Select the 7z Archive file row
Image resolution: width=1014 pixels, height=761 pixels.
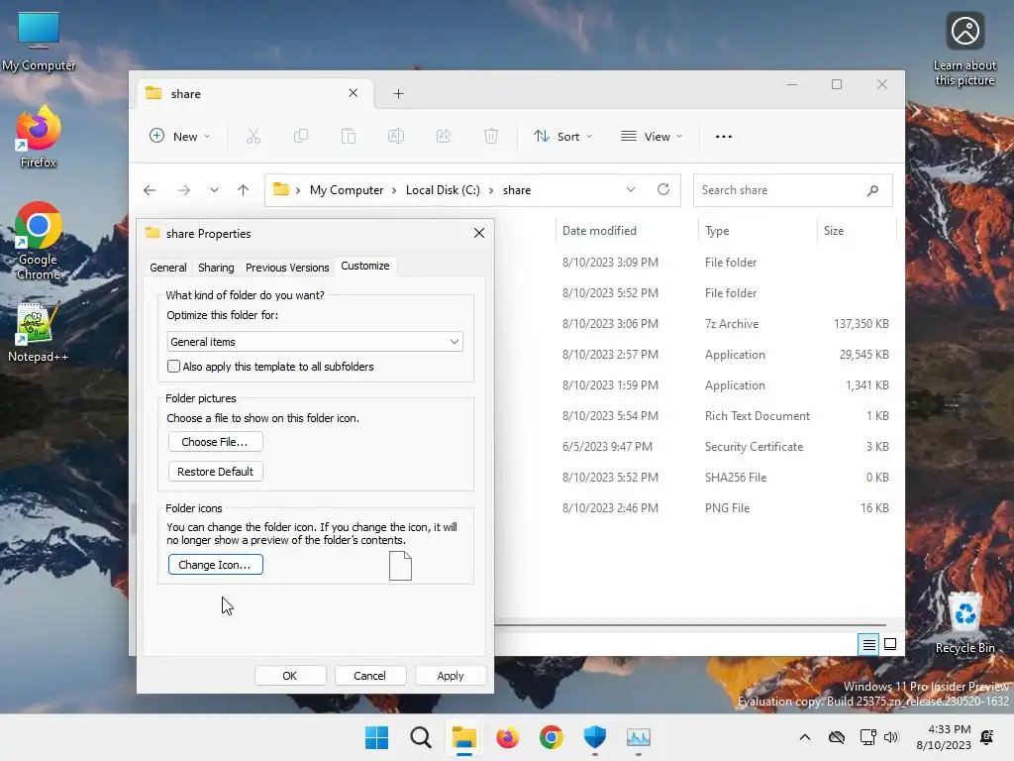(x=698, y=324)
